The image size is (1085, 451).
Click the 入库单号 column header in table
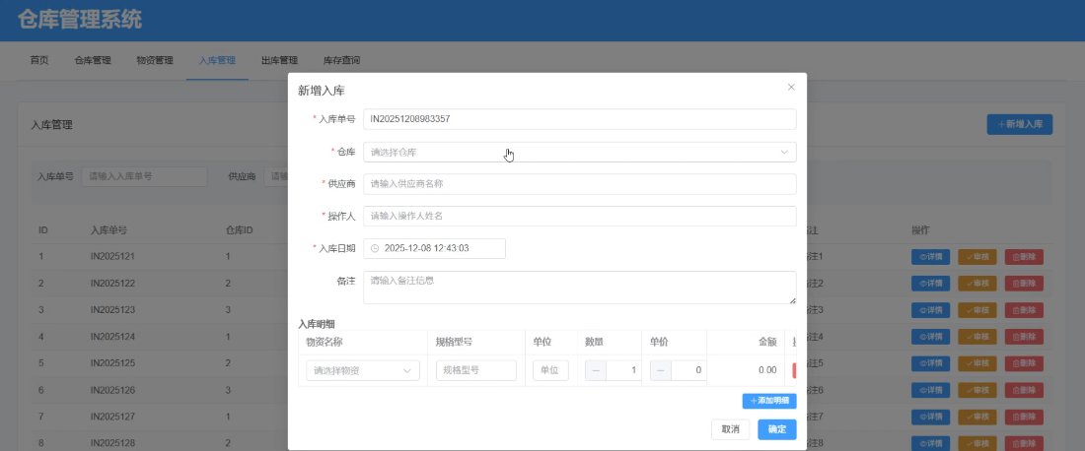108,229
